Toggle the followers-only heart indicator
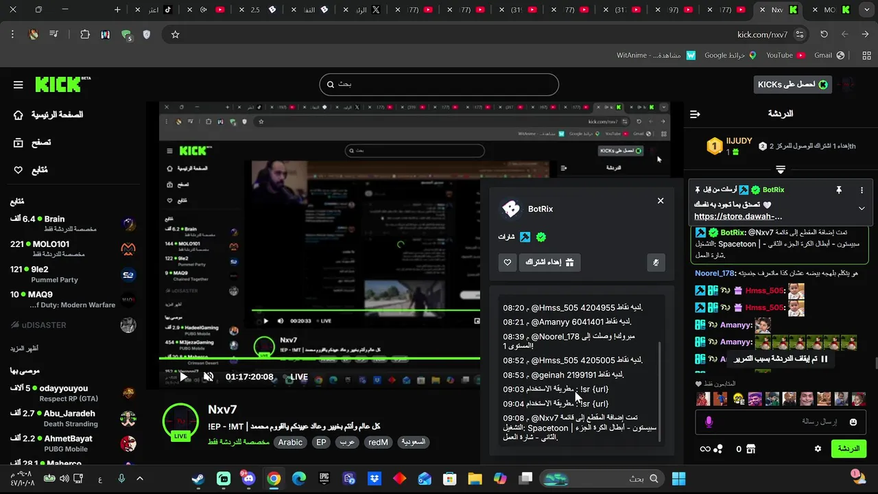Viewport: 878px width, 494px height. tap(698, 384)
